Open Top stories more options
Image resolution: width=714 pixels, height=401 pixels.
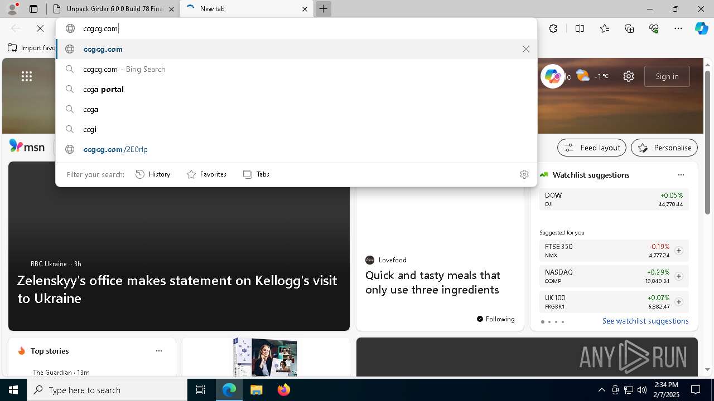point(159,351)
